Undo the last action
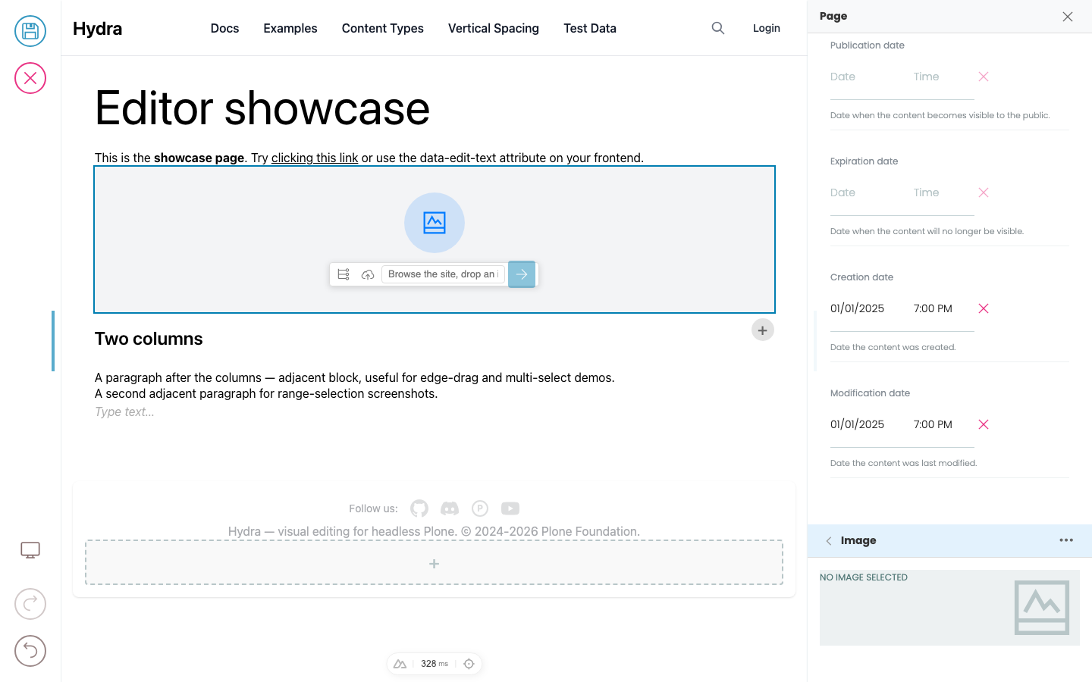This screenshot has width=1092, height=682. (x=30, y=651)
